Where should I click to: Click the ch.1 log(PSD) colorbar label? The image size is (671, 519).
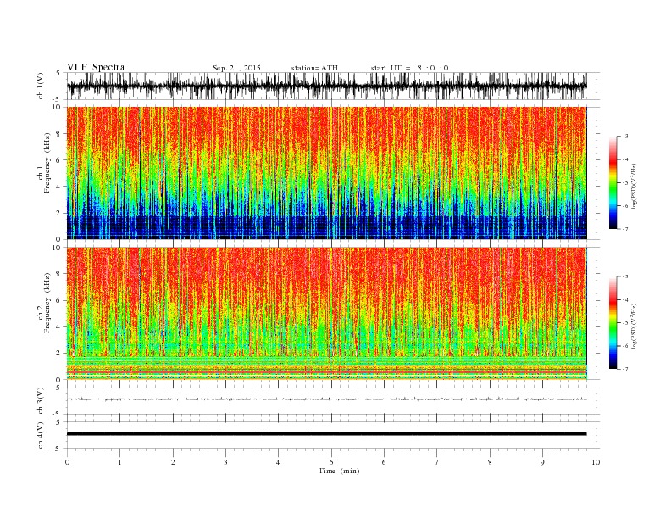(635, 185)
